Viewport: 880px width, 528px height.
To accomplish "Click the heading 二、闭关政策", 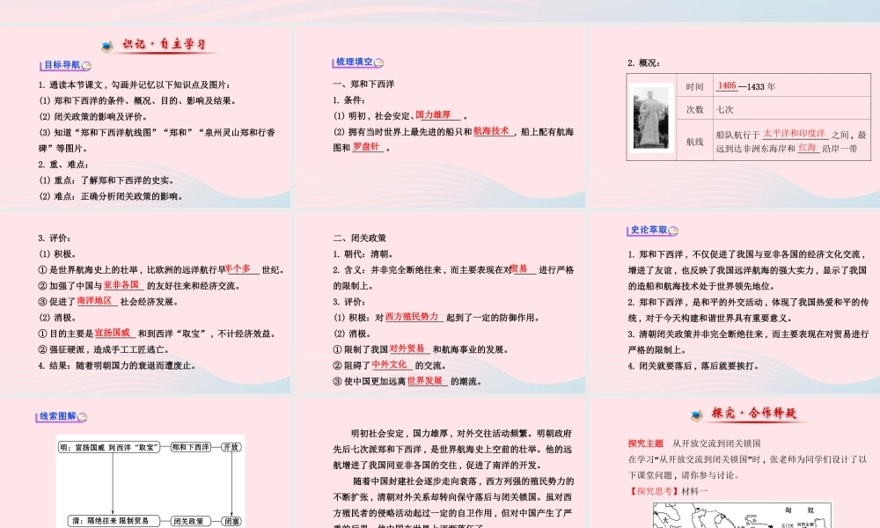I will coord(359,238).
